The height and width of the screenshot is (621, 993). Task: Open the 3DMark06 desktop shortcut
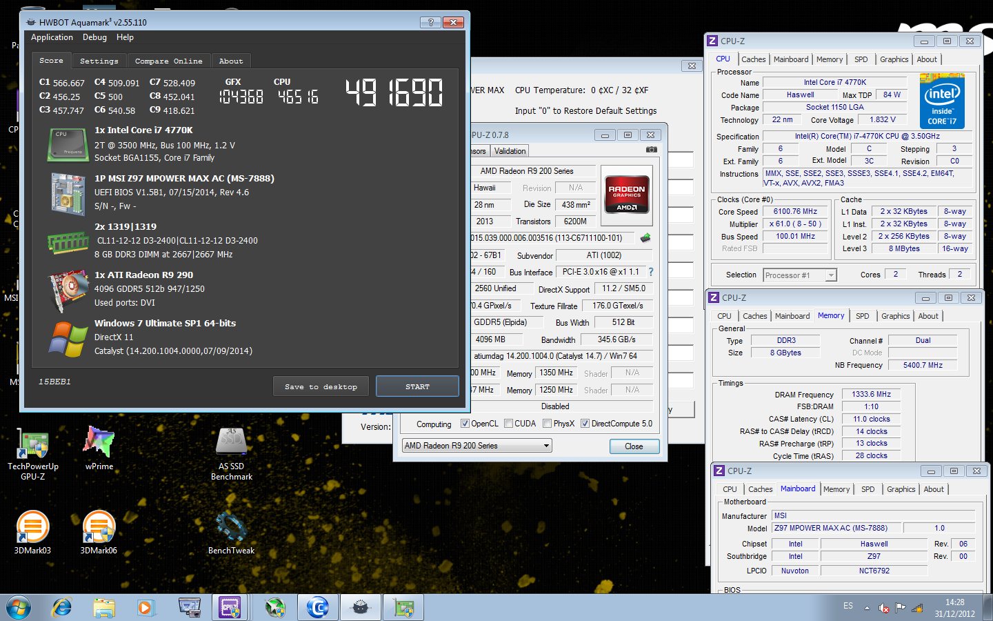[x=99, y=532]
